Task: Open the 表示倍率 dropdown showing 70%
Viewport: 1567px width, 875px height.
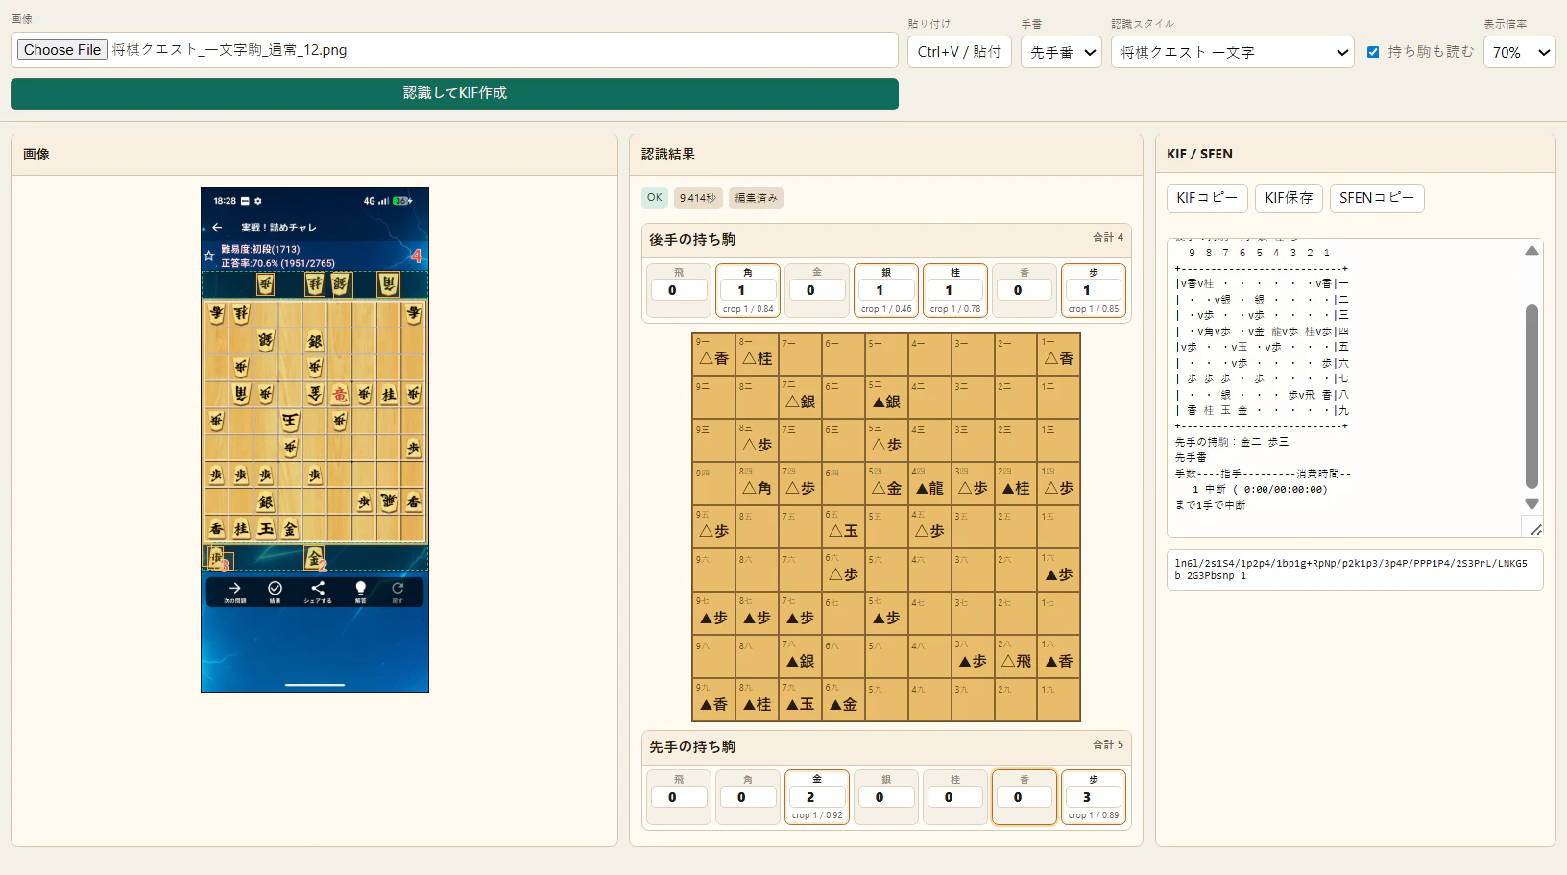Action: point(1519,52)
